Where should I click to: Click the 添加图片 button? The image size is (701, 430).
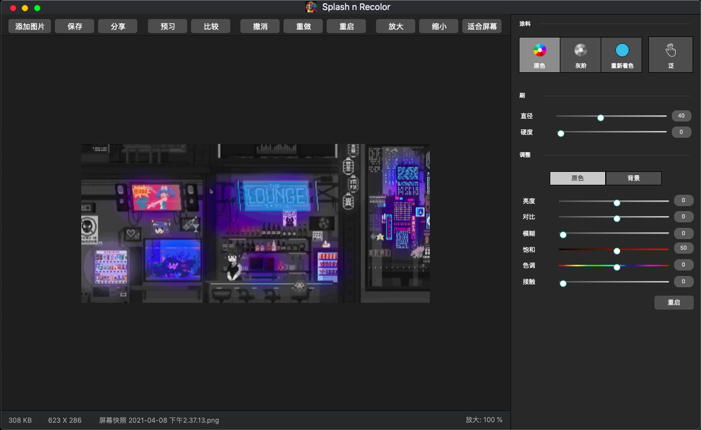click(x=30, y=26)
